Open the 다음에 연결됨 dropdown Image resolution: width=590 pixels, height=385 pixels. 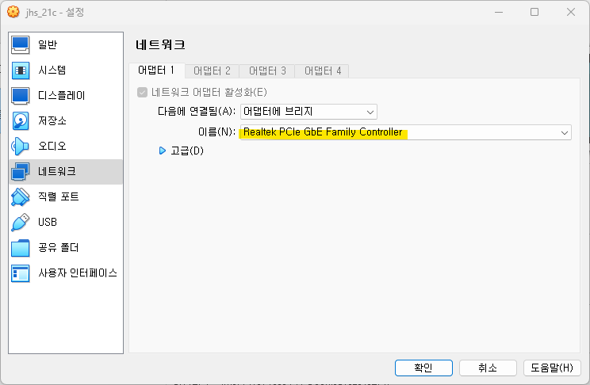[308, 112]
